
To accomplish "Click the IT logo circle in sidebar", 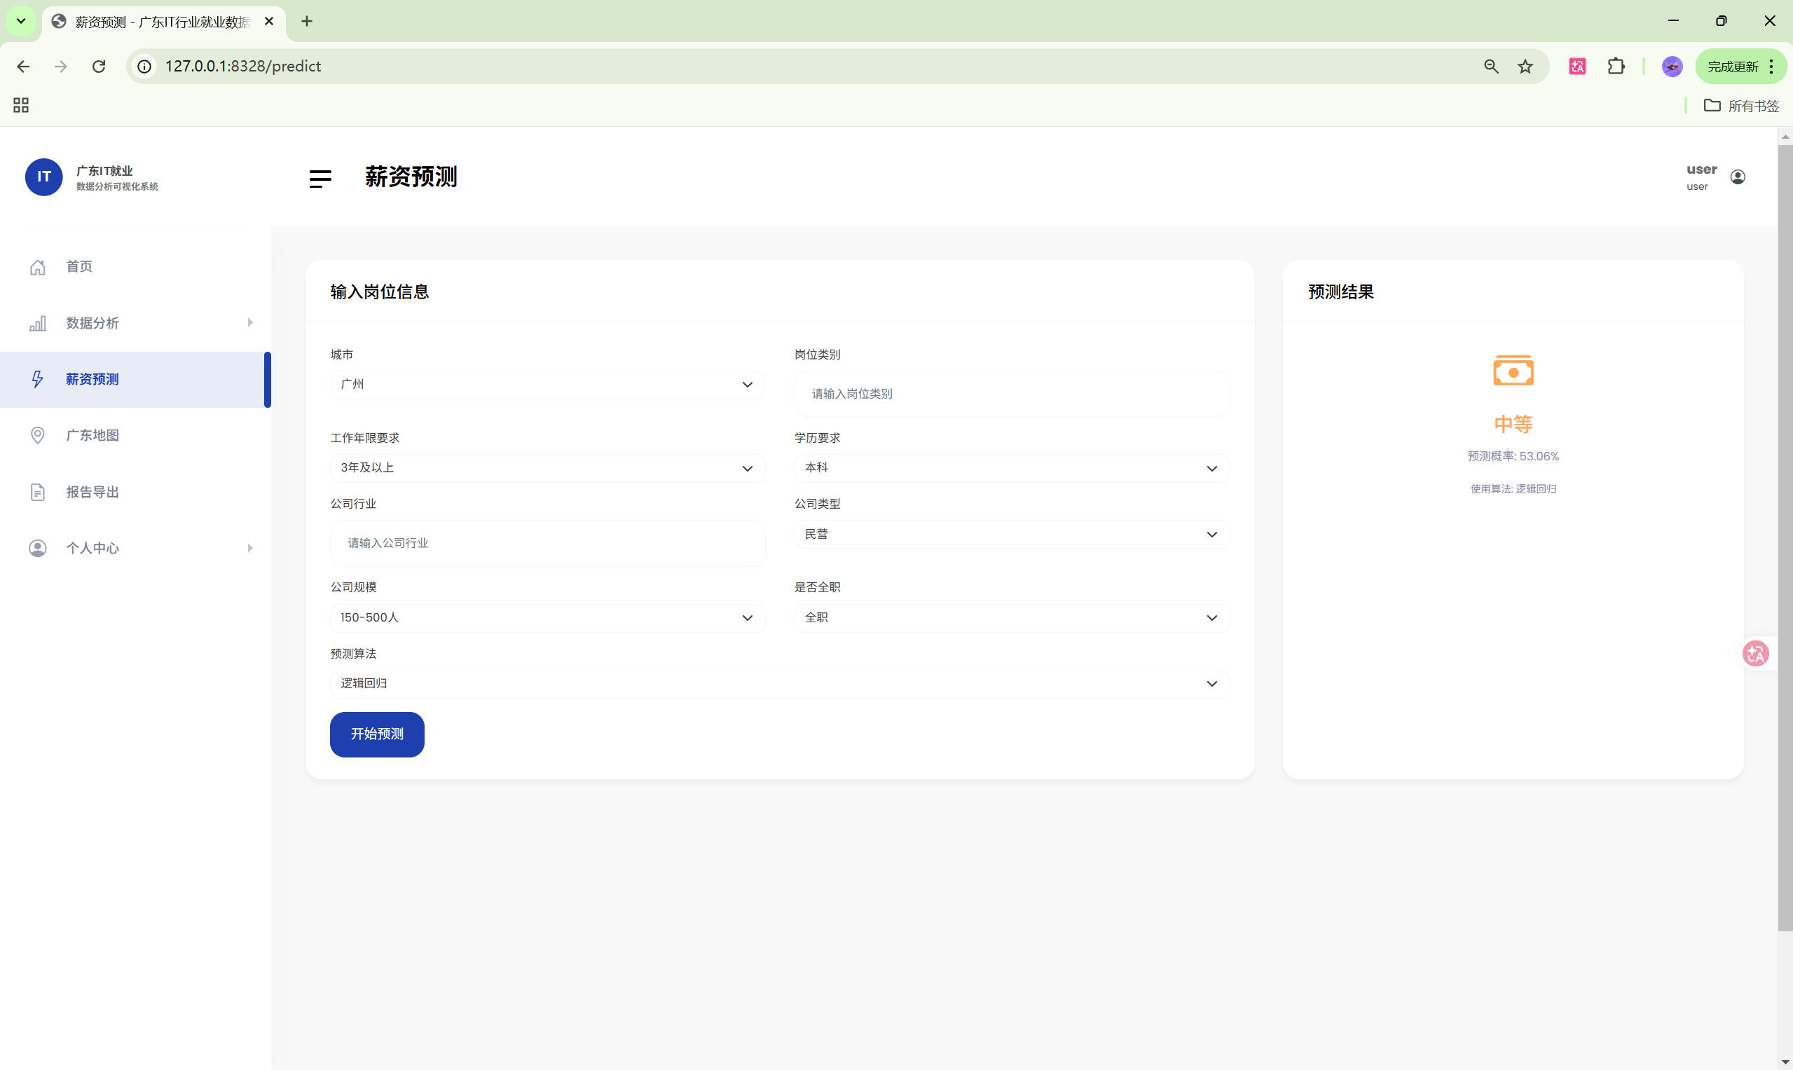I will click(44, 177).
